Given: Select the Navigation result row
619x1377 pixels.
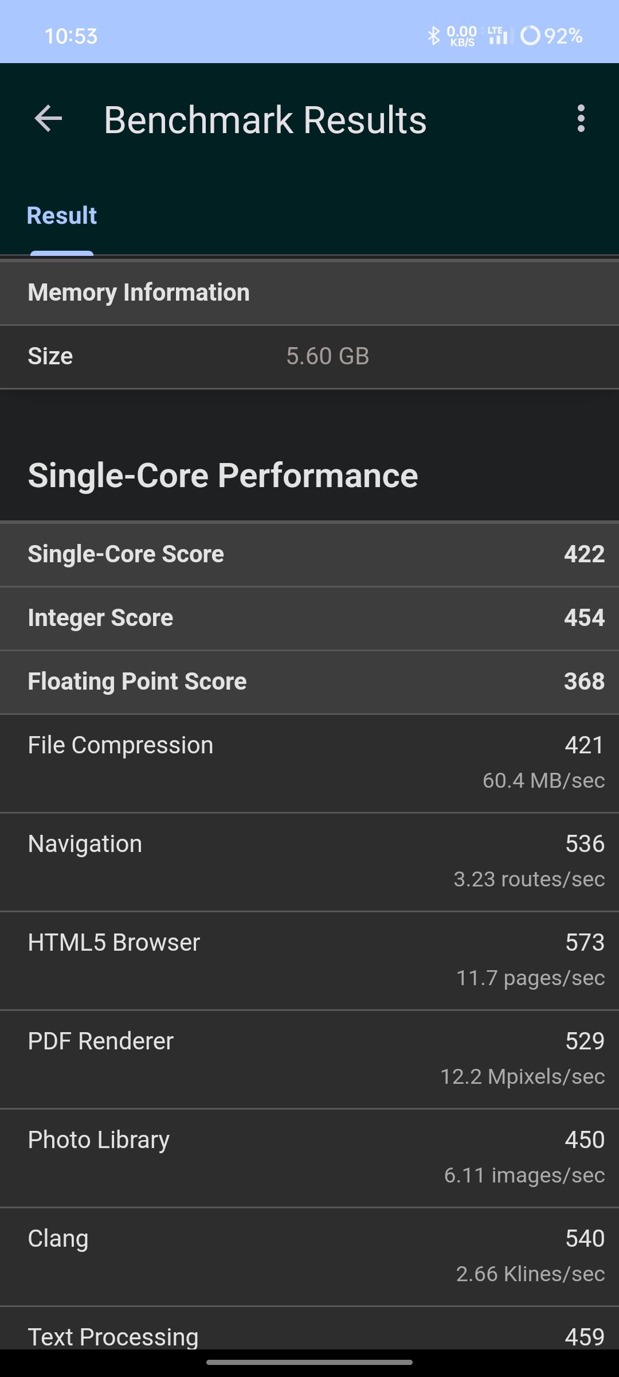Looking at the screenshot, I should pyautogui.click(x=309, y=862).
